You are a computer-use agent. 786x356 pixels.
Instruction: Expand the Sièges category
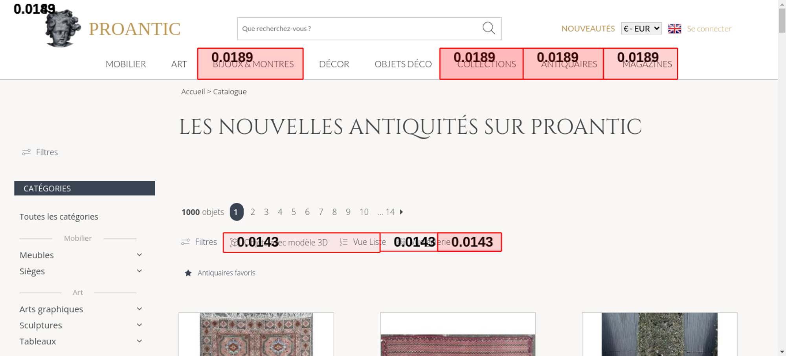[140, 271]
